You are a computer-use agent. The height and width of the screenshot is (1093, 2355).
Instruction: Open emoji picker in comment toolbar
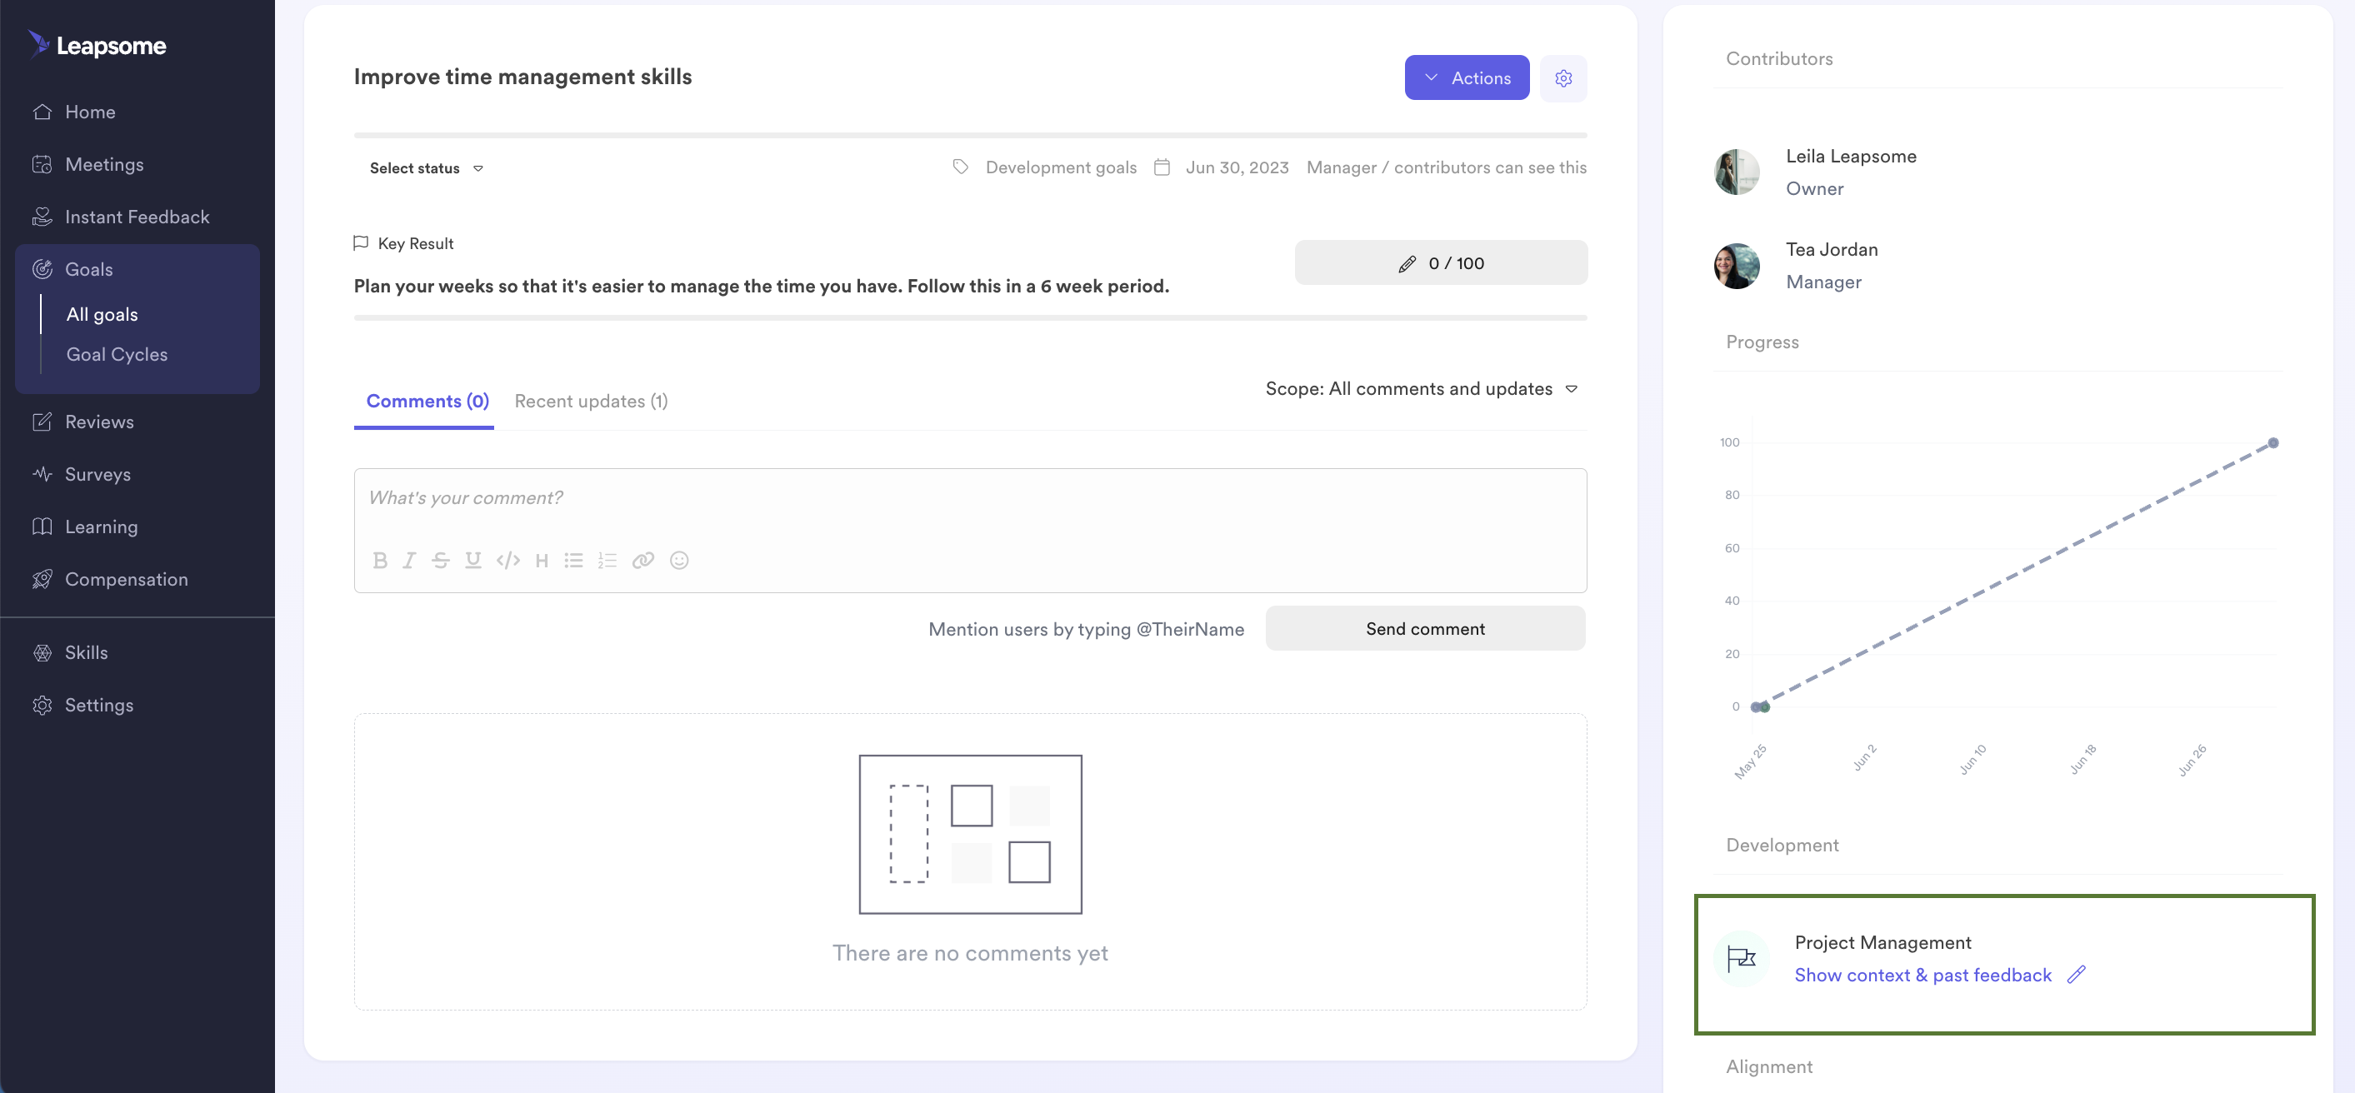[679, 560]
